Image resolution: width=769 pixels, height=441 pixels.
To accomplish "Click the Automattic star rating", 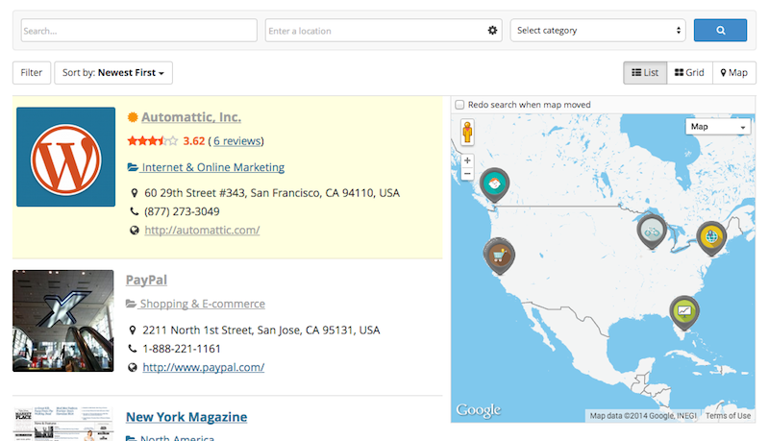I will [152, 141].
